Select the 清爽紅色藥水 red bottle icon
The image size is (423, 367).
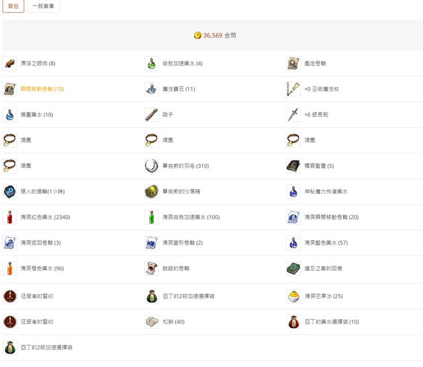(x=10, y=218)
